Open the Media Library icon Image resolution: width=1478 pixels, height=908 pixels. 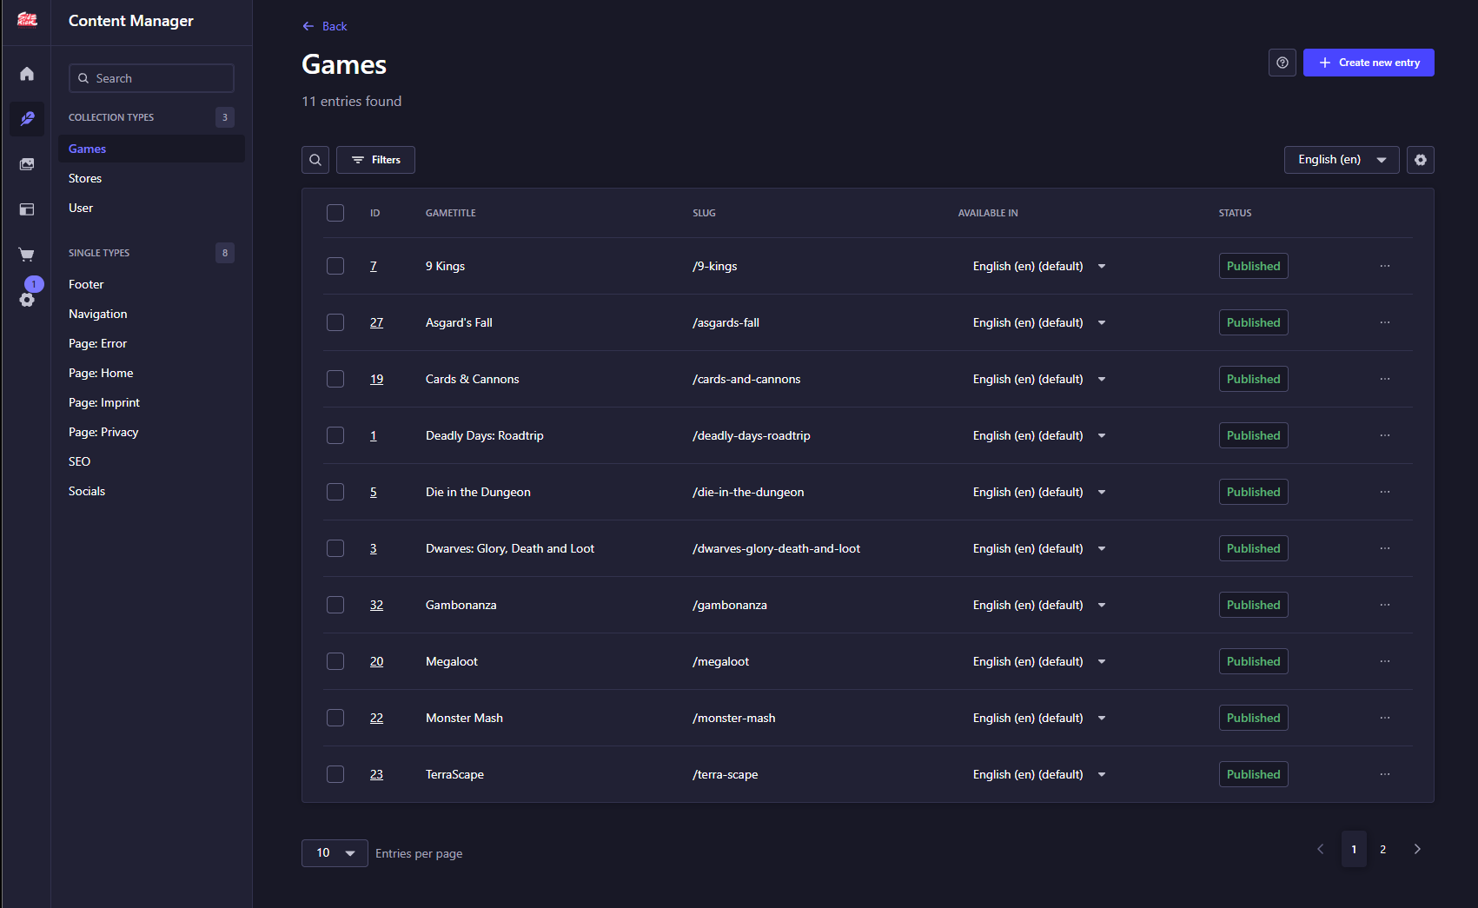pos(27,164)
